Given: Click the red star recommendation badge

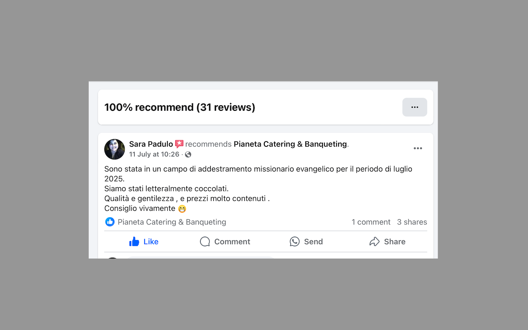Looking at the screenshot, I should (x=179, y=144).
